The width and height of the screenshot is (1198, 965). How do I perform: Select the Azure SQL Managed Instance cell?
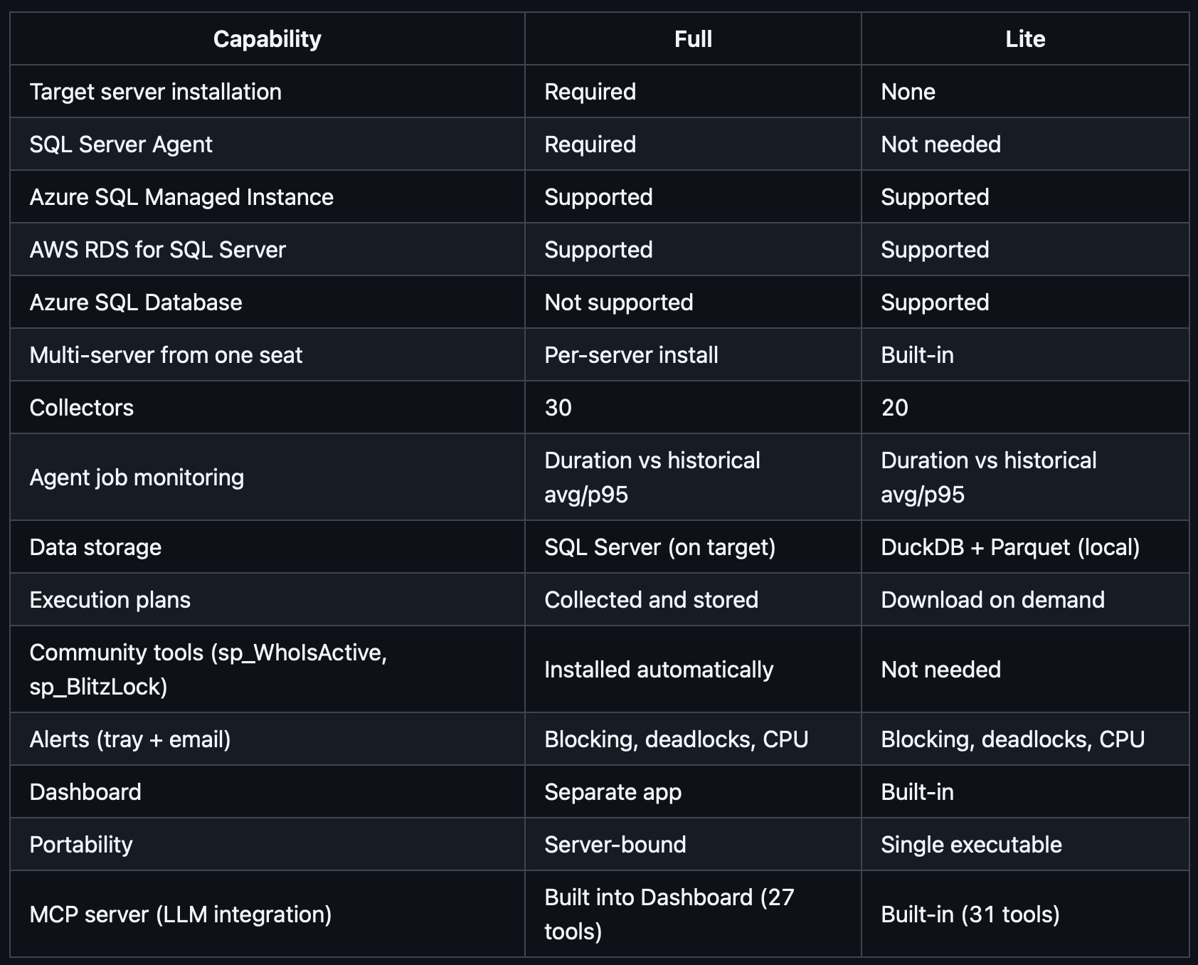tap(181, 197)
